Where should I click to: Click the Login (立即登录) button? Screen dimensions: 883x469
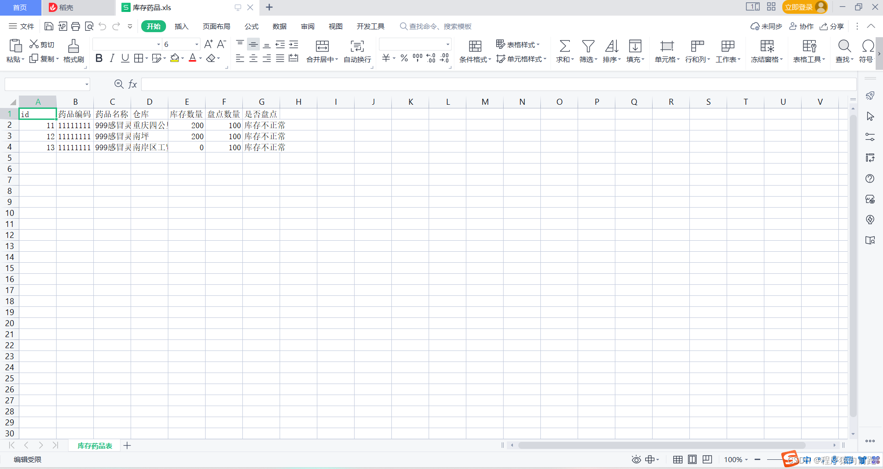point(805,7)
